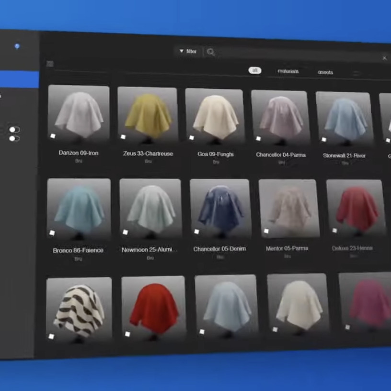Click the blue logo icon in sidebar

(x=17, y=46)
